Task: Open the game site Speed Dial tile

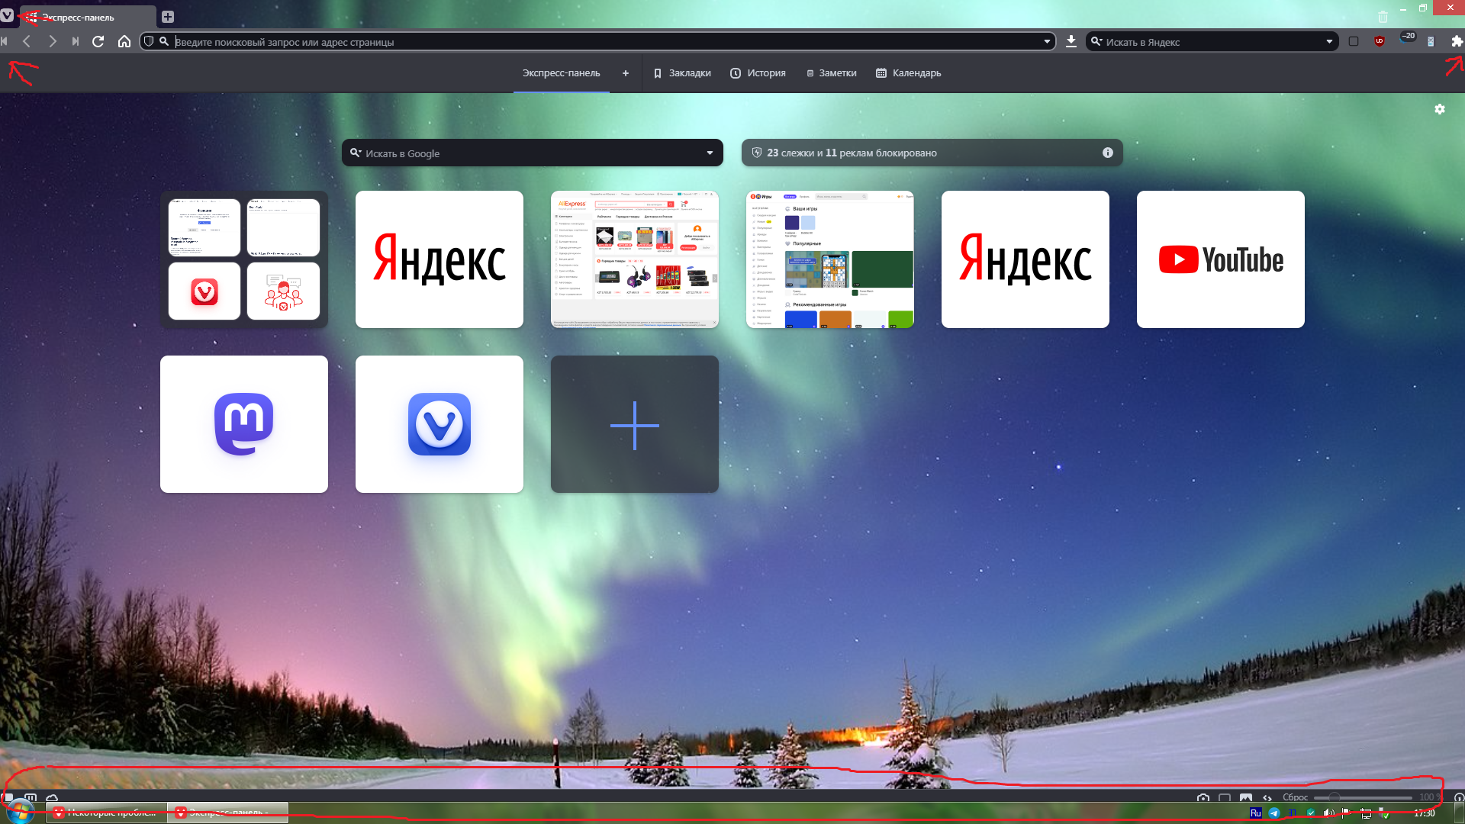Action: tap(829, 259)
